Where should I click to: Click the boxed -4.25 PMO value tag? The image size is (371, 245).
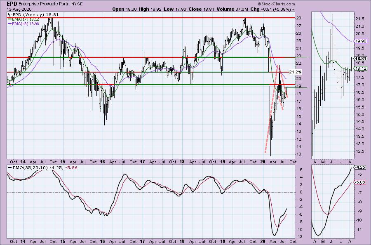tap(360, 167)
